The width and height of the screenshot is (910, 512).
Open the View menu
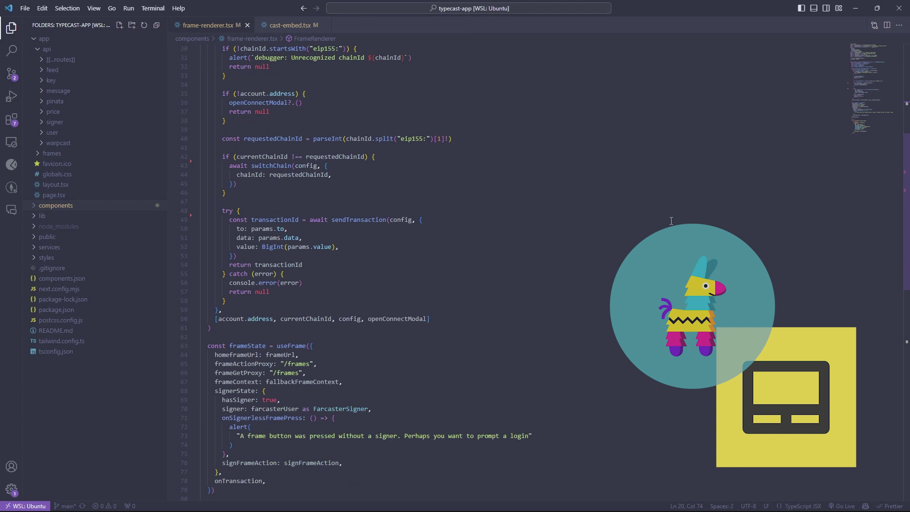pyautogui.click(x=94, y=8)
